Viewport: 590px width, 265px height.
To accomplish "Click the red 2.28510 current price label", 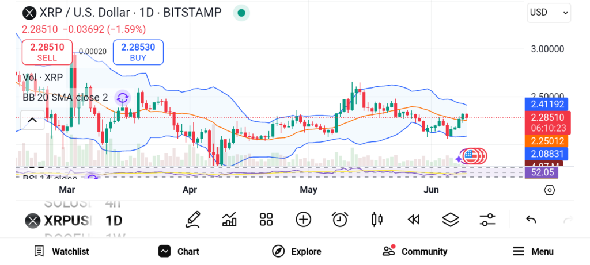I will 547,123.
